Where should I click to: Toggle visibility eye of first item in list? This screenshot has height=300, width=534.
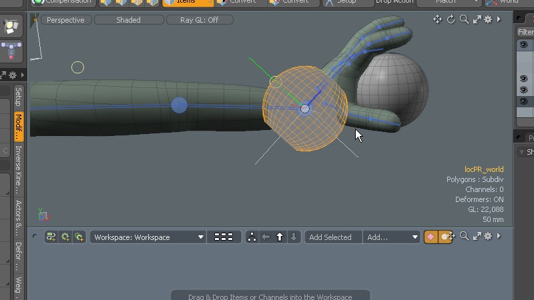pos(524,45)
